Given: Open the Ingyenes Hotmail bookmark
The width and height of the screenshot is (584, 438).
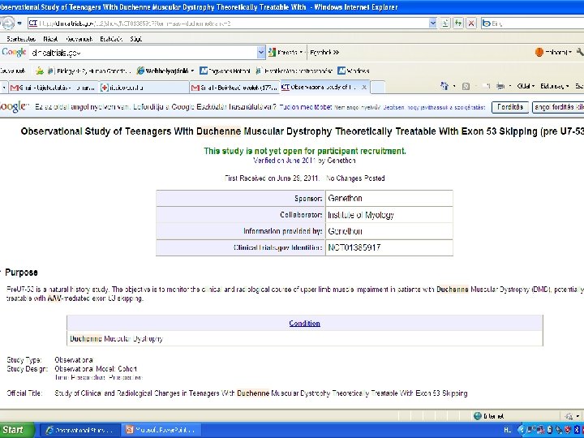Looking at the screenshot, I should [225, 71].
